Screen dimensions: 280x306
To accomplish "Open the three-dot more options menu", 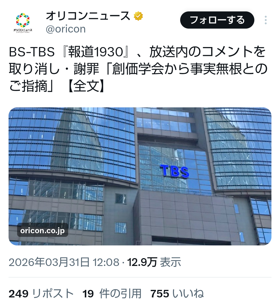I will [265, 20].
